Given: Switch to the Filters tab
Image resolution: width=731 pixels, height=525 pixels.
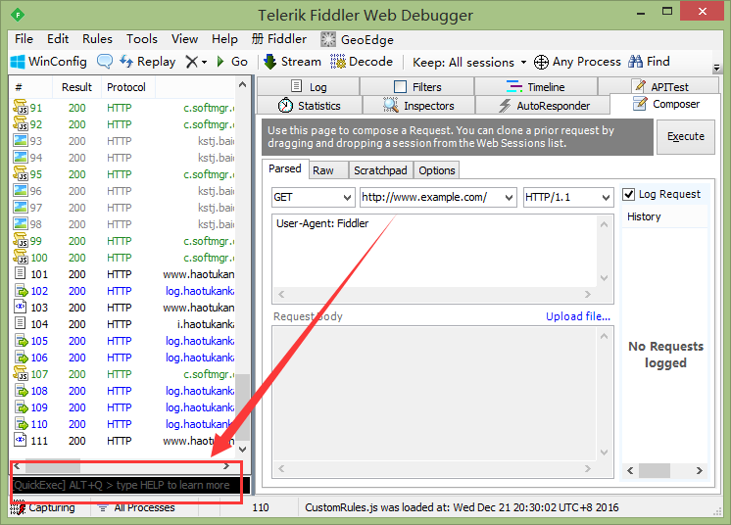Looking at the screenshot, I should (417, 86).
